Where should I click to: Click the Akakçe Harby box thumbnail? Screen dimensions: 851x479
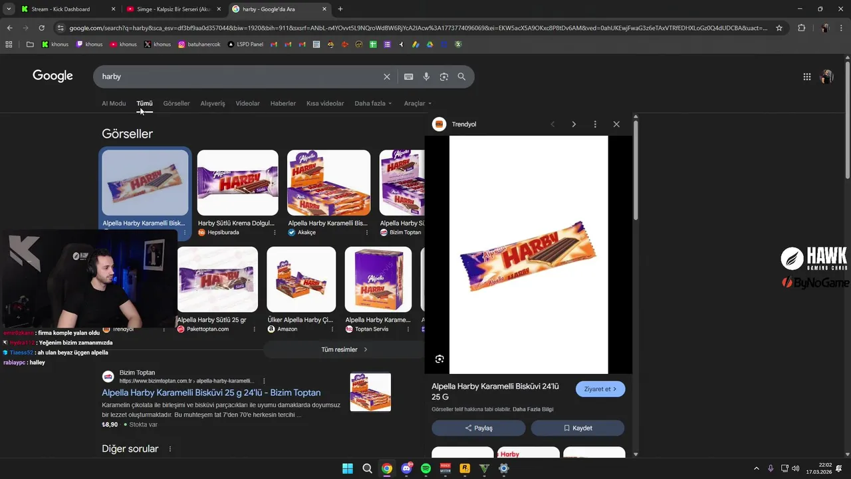328,183
